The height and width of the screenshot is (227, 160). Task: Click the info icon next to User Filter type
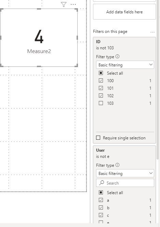coord(118,165)
